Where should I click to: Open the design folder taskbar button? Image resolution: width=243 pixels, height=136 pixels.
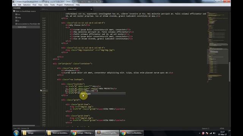[x=33, y=133]
